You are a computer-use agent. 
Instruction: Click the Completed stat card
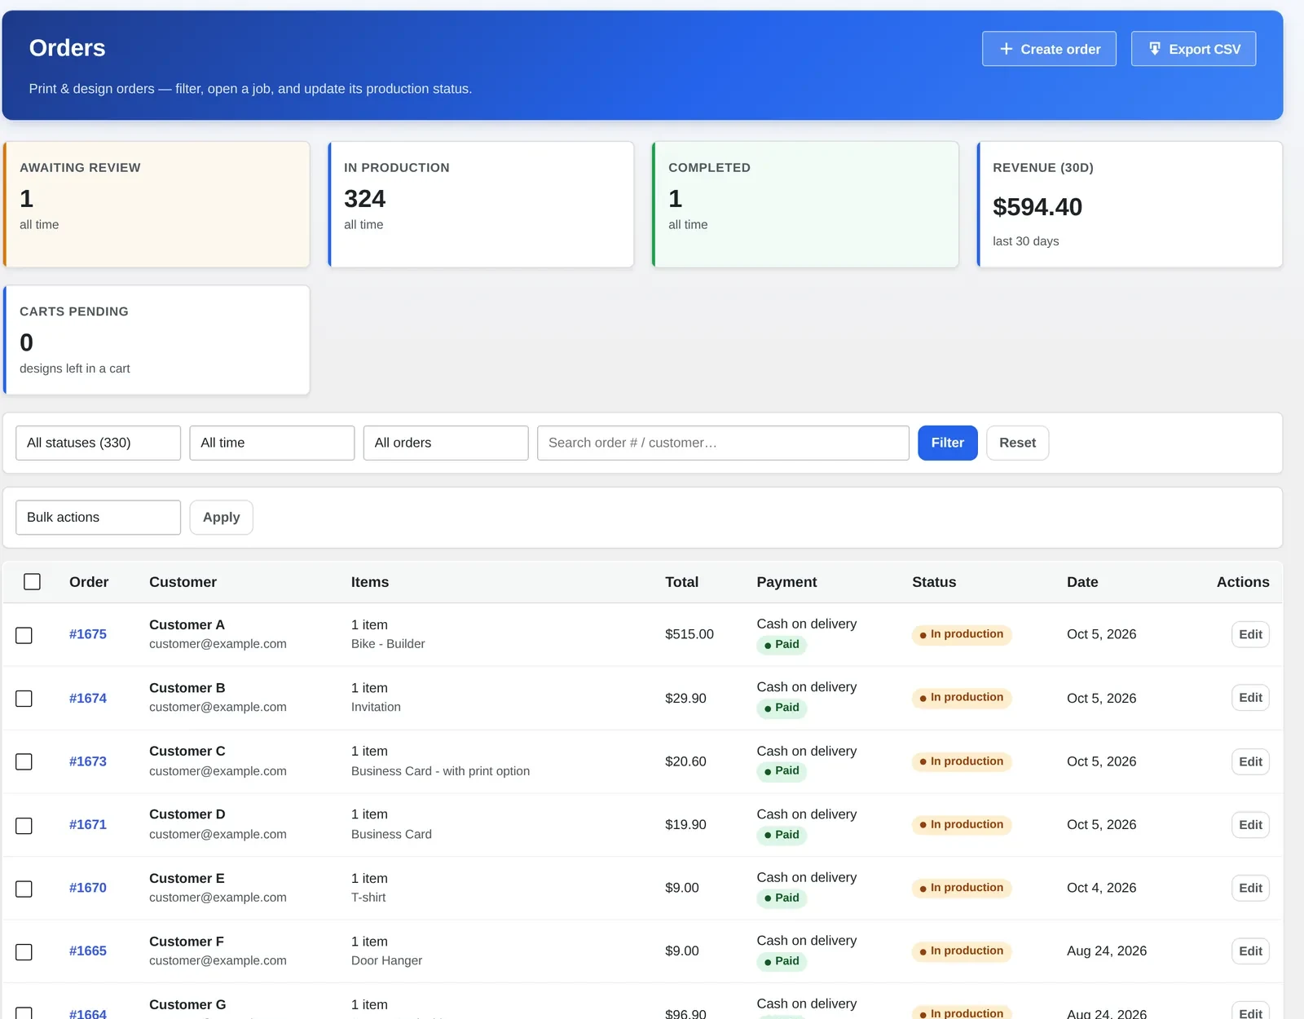pyautogui.click(x=805, y=205)
